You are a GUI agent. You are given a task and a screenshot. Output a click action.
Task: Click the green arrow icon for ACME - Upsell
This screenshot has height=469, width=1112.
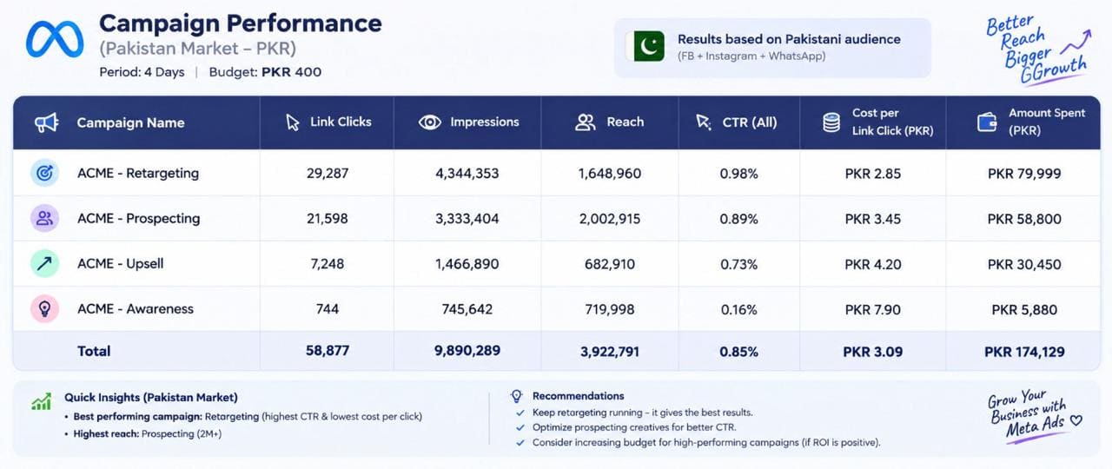[x=44, y=264]
